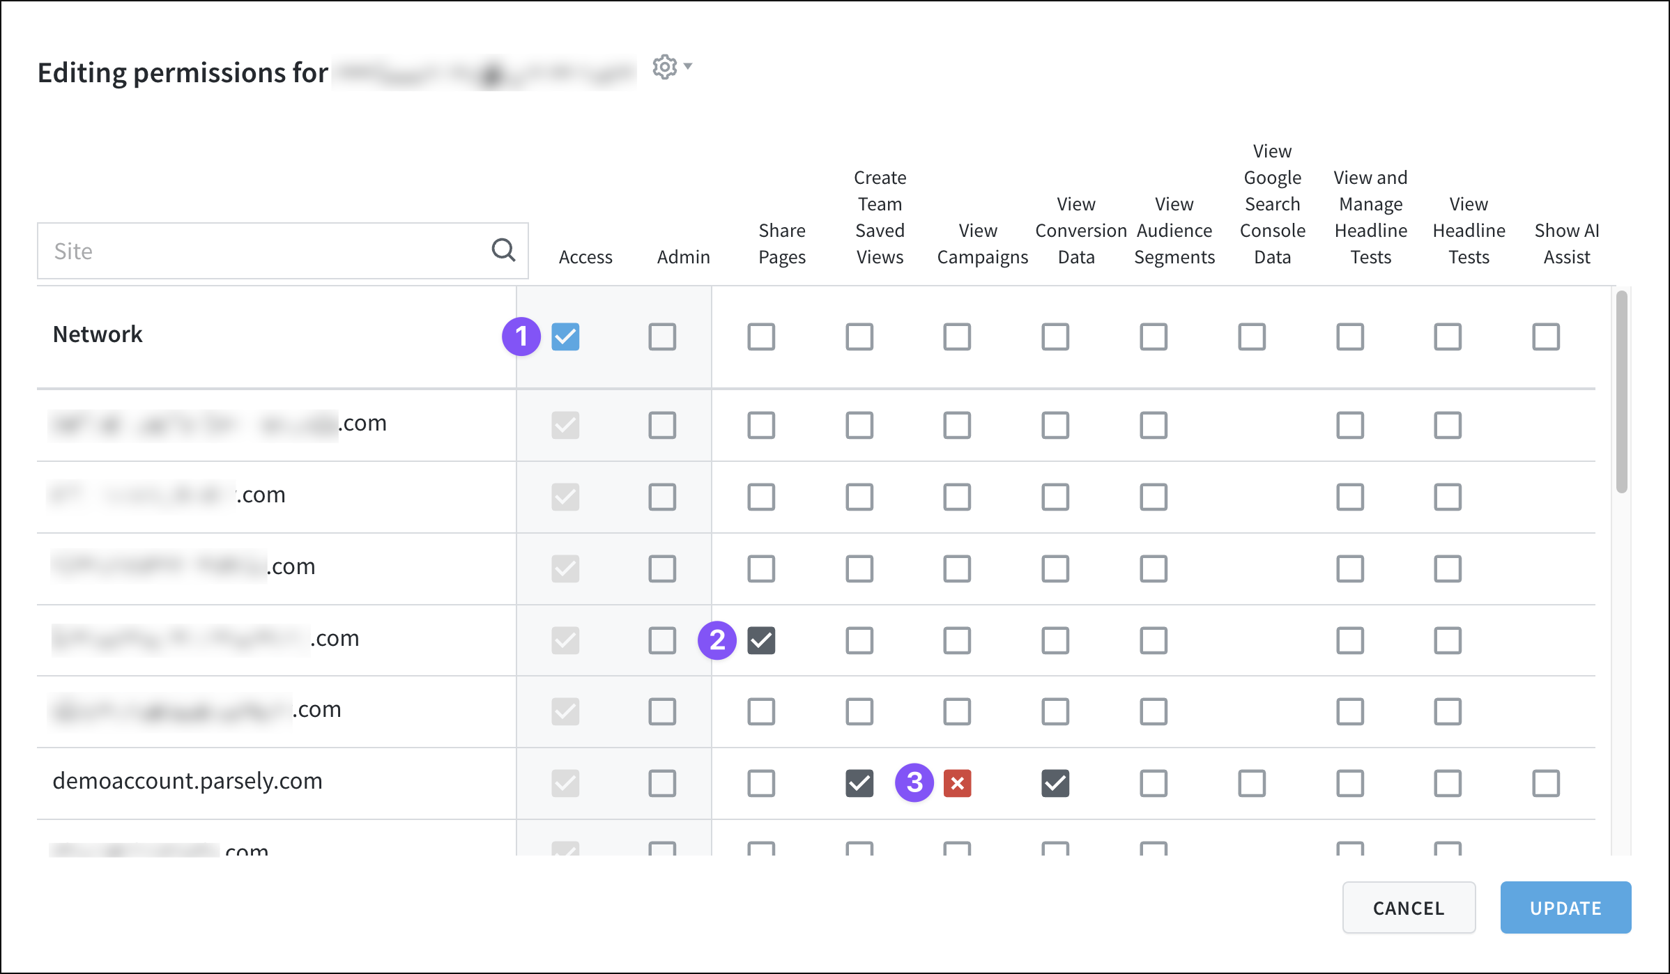
Task: Click the Network row label
Action: pos(98,334)
